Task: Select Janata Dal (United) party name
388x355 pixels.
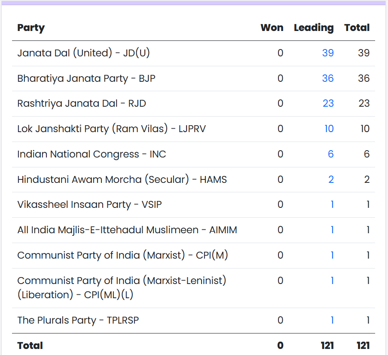Action: [83, 53]
